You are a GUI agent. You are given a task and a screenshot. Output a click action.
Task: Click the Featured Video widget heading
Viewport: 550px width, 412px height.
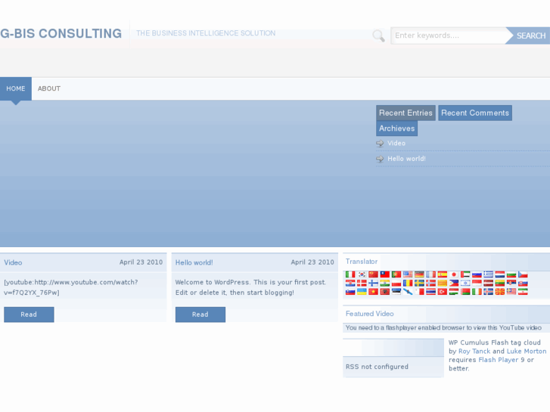point(370,314)
